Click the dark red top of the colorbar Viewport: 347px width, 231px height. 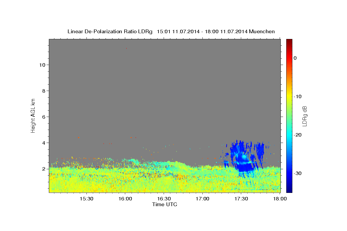[x=289, y=41]
